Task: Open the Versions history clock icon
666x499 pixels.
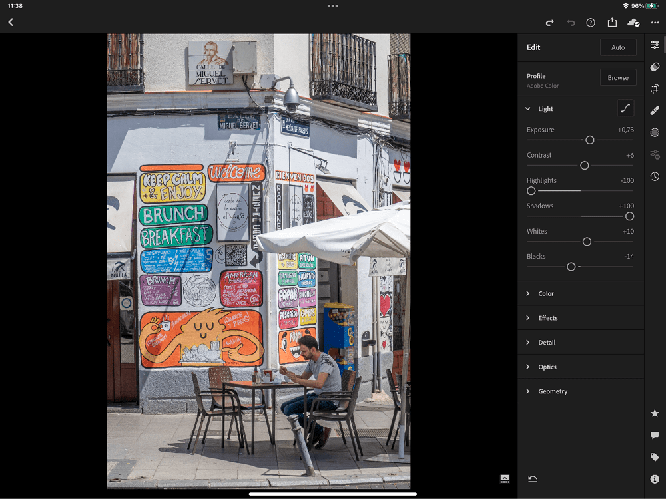Action: coord(655,176)
